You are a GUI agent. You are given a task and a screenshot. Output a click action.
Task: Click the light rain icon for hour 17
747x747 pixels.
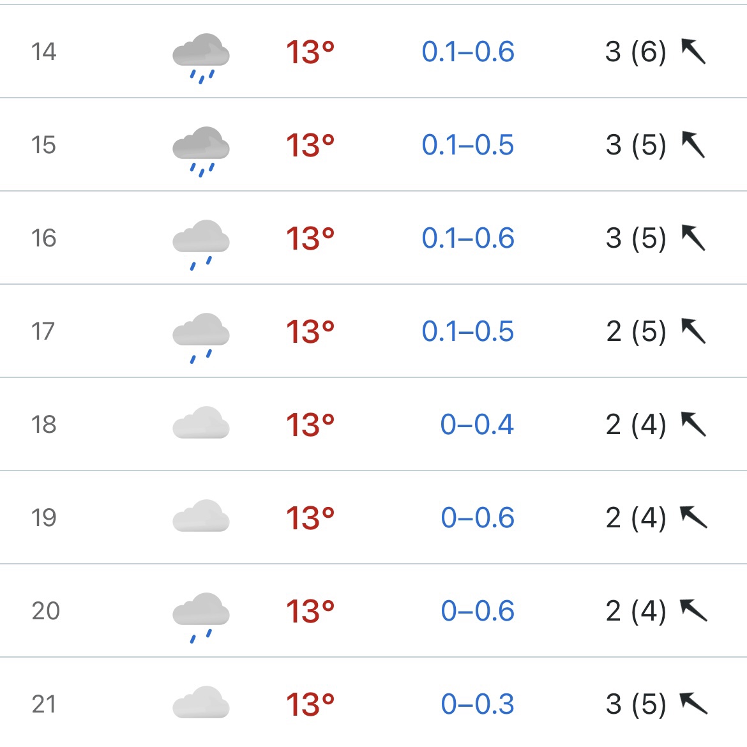click(x=201, y=338)
